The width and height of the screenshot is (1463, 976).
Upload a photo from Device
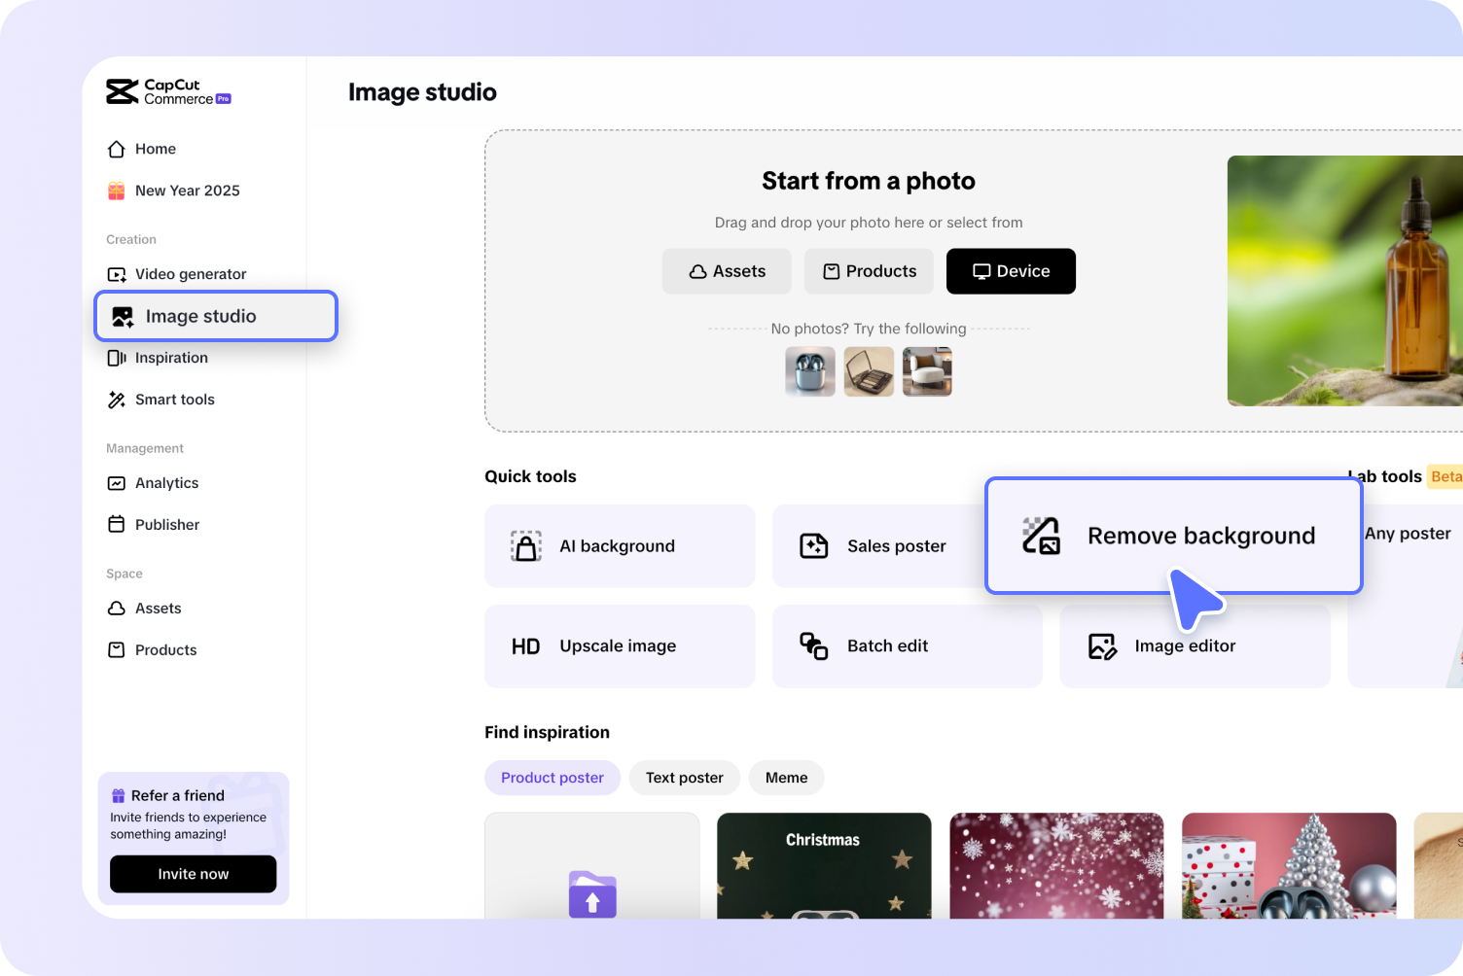tap(1011, 271)
